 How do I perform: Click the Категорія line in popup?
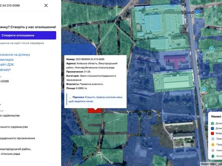pyautogui.click(x=91, y=78)
